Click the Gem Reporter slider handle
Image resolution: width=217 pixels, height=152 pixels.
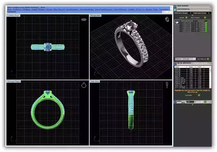193,15
